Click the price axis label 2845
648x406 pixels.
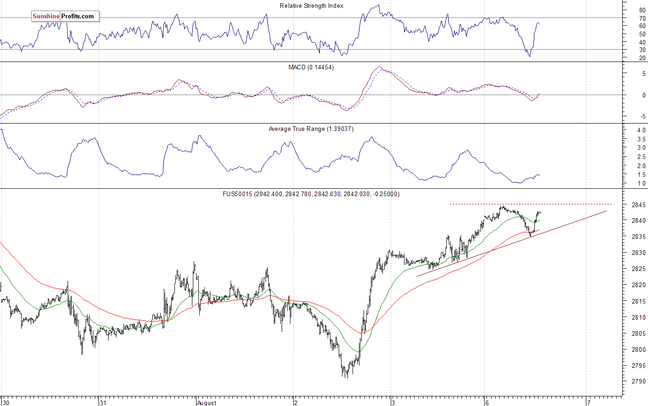pos(638,205)
